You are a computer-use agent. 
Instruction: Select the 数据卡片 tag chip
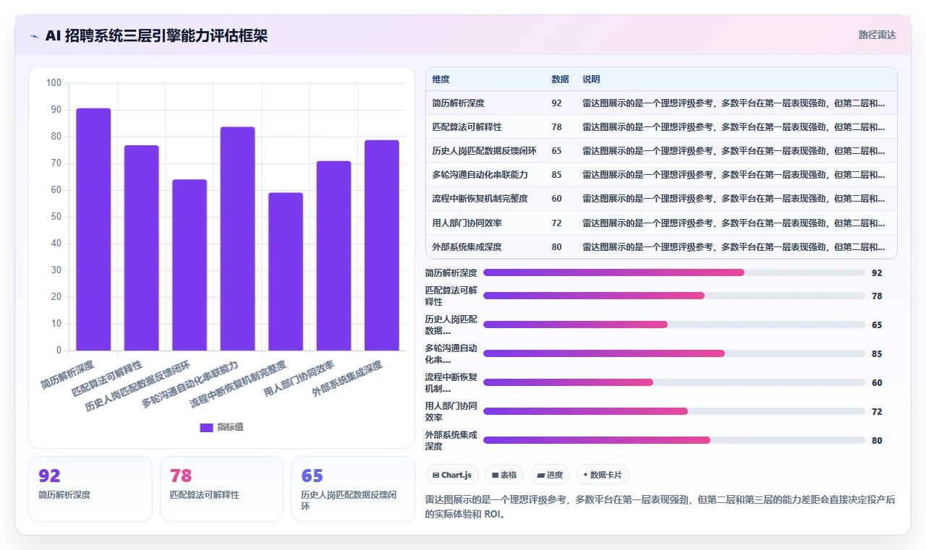(603, 475)
